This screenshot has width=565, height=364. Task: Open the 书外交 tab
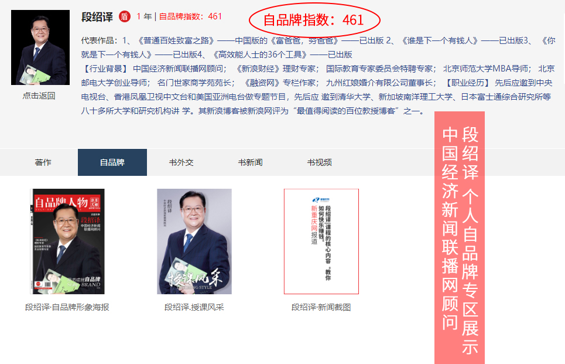pos(182,162)
